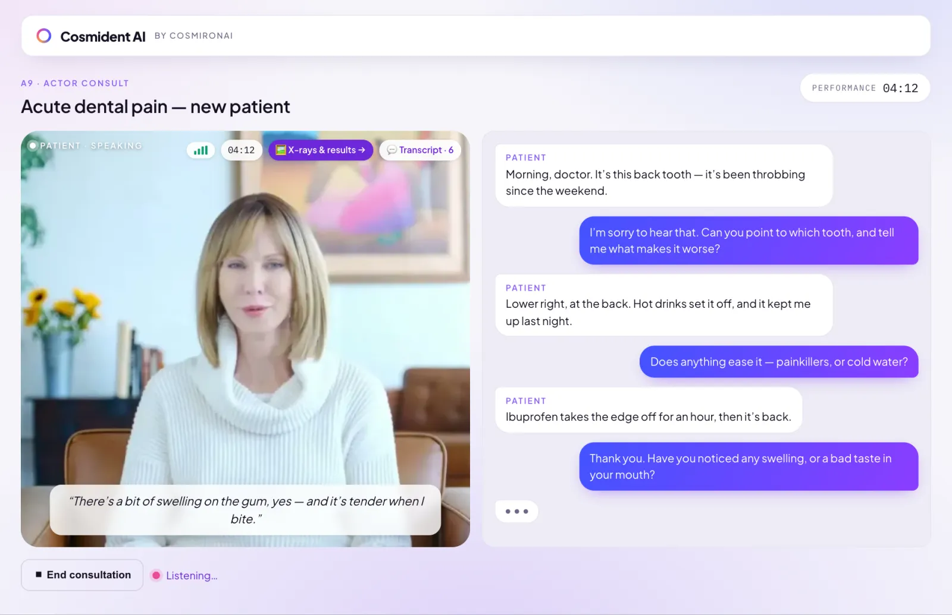
Task: Select message 'Does anything ease it'
Action: [x=779, y=361]
